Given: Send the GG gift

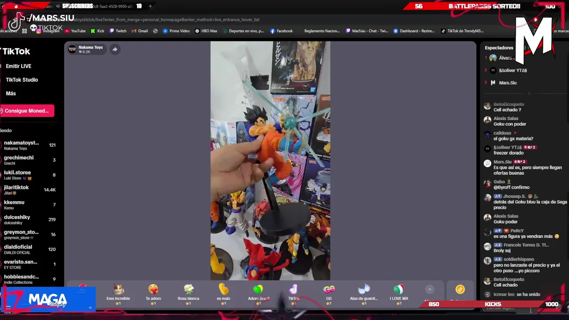Looking at the screenshot, I should pyautogui.click(x=329, y=294).
